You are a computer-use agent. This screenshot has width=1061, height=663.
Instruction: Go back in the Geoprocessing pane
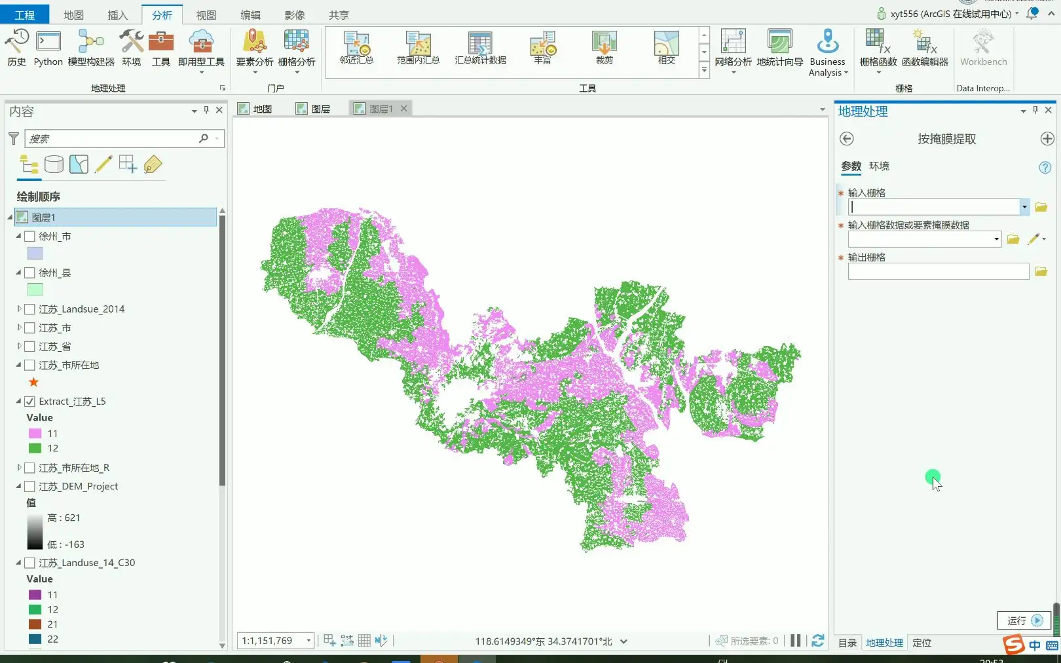tap(847, 139)
